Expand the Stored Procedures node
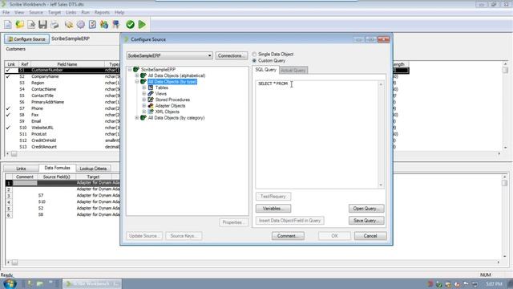Screen dimensions: 513x289 click(144, 100)
